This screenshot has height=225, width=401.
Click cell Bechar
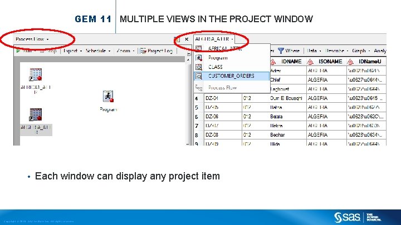click(288, 135)
